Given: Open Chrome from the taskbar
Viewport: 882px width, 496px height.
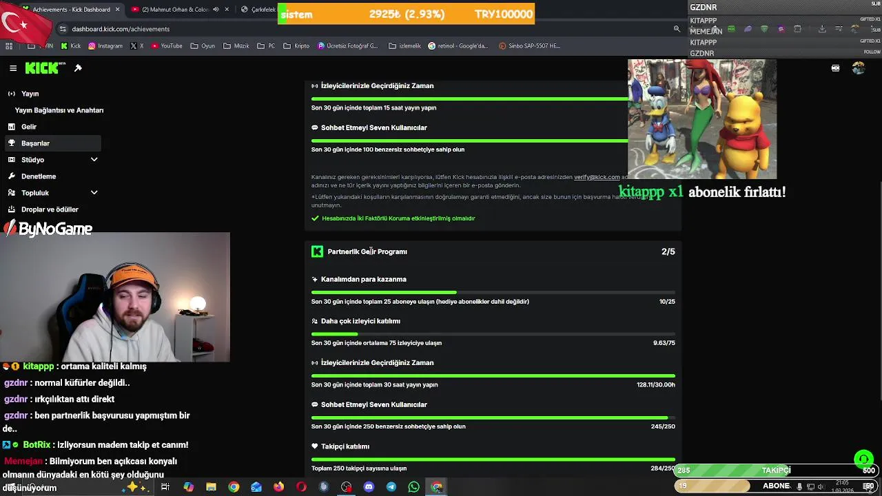Looking at the screenshot, I should click(234, 487).
